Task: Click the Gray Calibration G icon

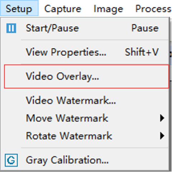Action: [x=11, y=160]
